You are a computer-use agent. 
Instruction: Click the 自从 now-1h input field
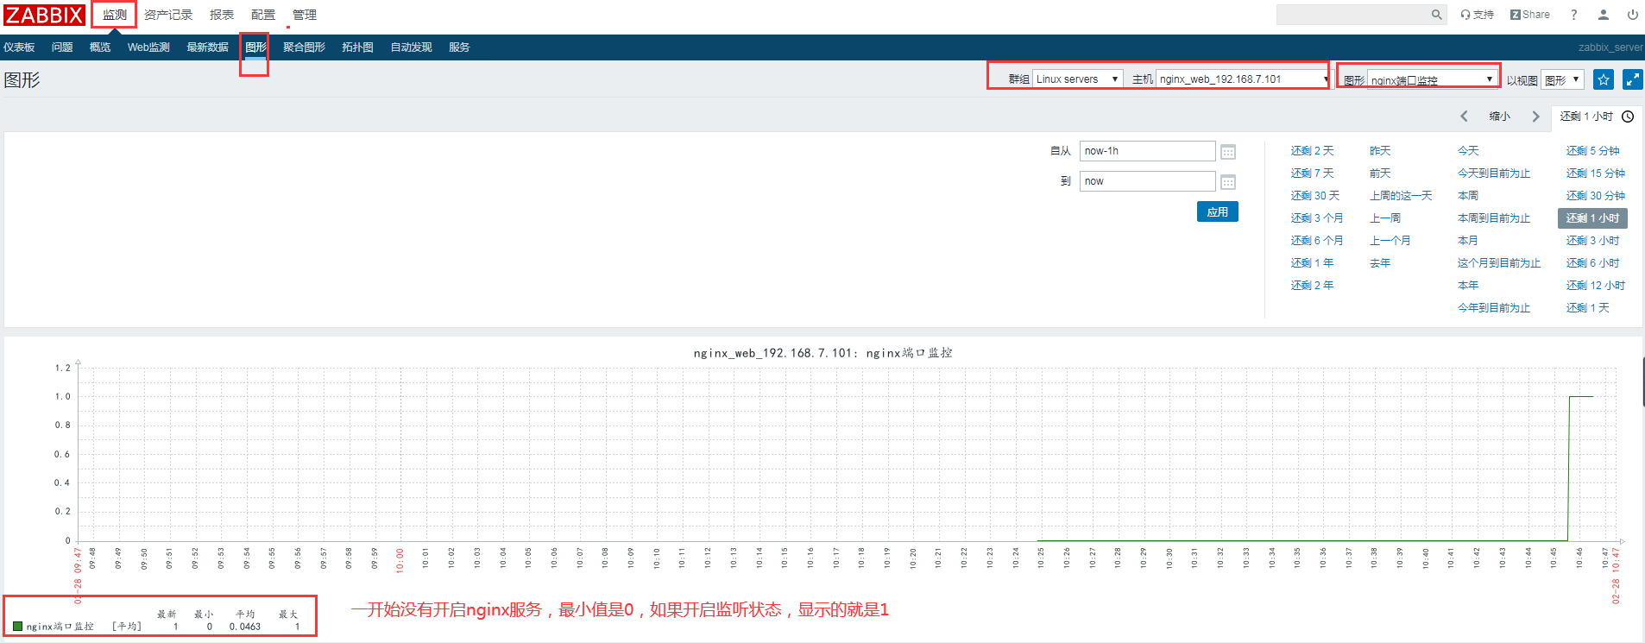[x=1147, y=151]
